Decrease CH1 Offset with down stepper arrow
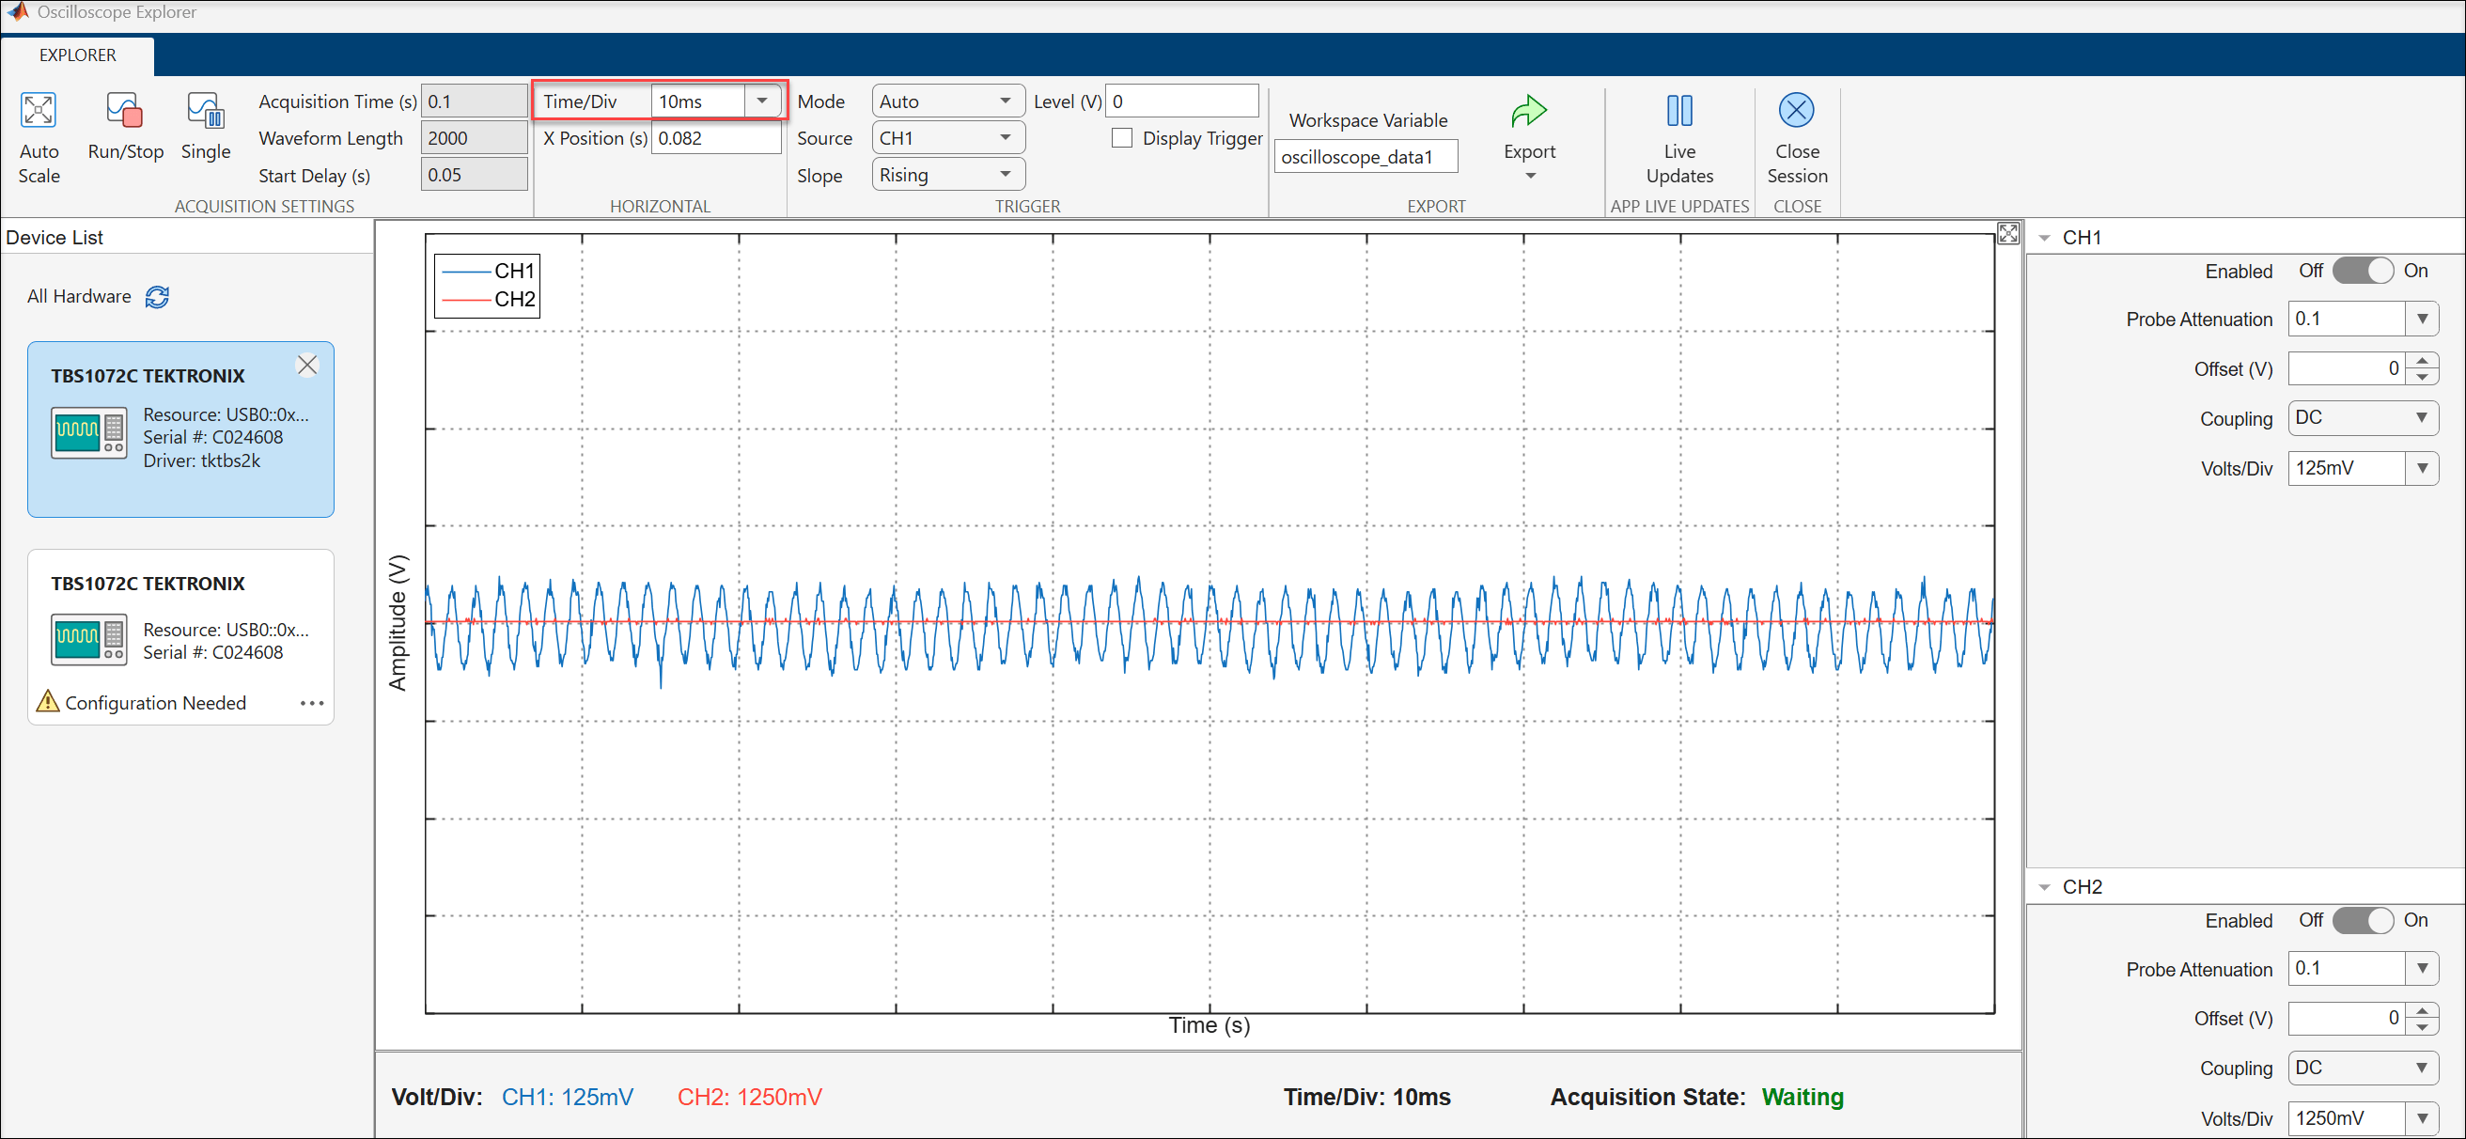The height and width of the screenshot is (1139, 2466). point(2421,376)
